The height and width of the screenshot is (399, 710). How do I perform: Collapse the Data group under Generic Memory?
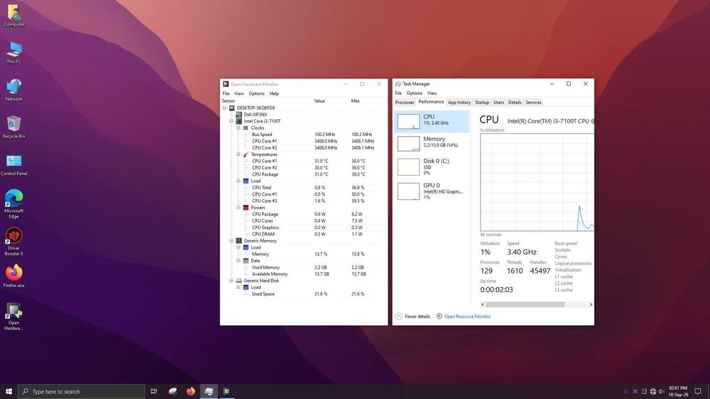(239, 261)
